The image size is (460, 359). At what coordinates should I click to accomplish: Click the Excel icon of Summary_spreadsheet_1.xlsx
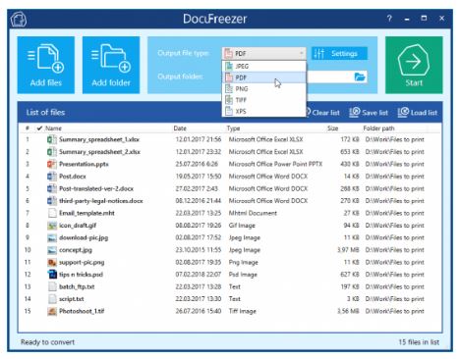click(52, 139)
